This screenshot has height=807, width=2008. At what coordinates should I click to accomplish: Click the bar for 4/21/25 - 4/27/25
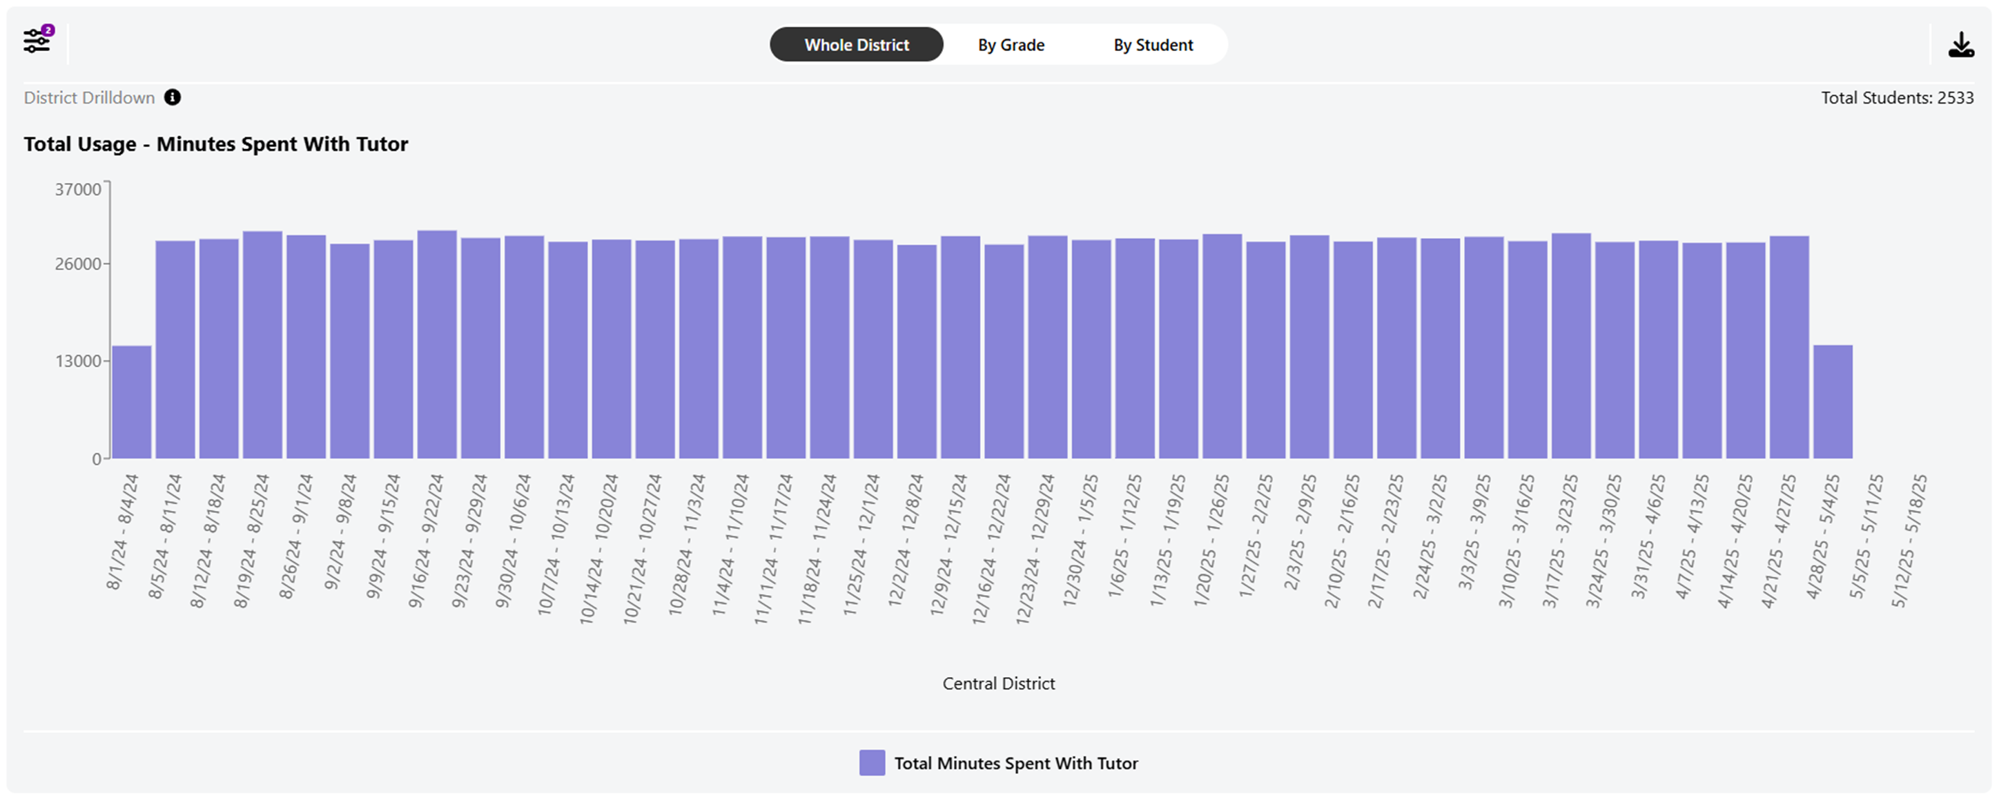tap(1789, 346)
